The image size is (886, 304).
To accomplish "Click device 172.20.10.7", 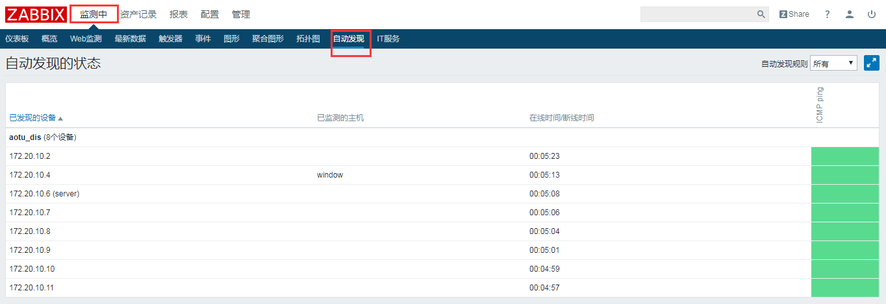I will pos(30,213).
